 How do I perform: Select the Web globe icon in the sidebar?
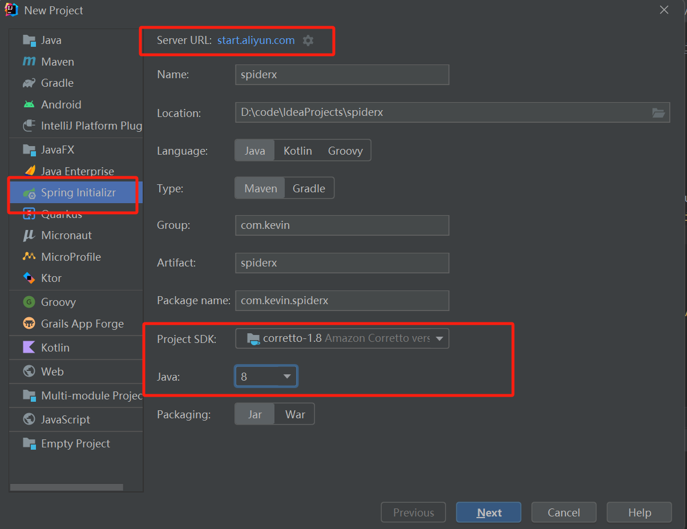point(29,371)
